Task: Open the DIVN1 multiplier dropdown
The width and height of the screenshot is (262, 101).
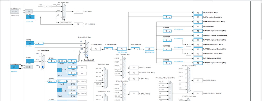Action: coord(63,61)
